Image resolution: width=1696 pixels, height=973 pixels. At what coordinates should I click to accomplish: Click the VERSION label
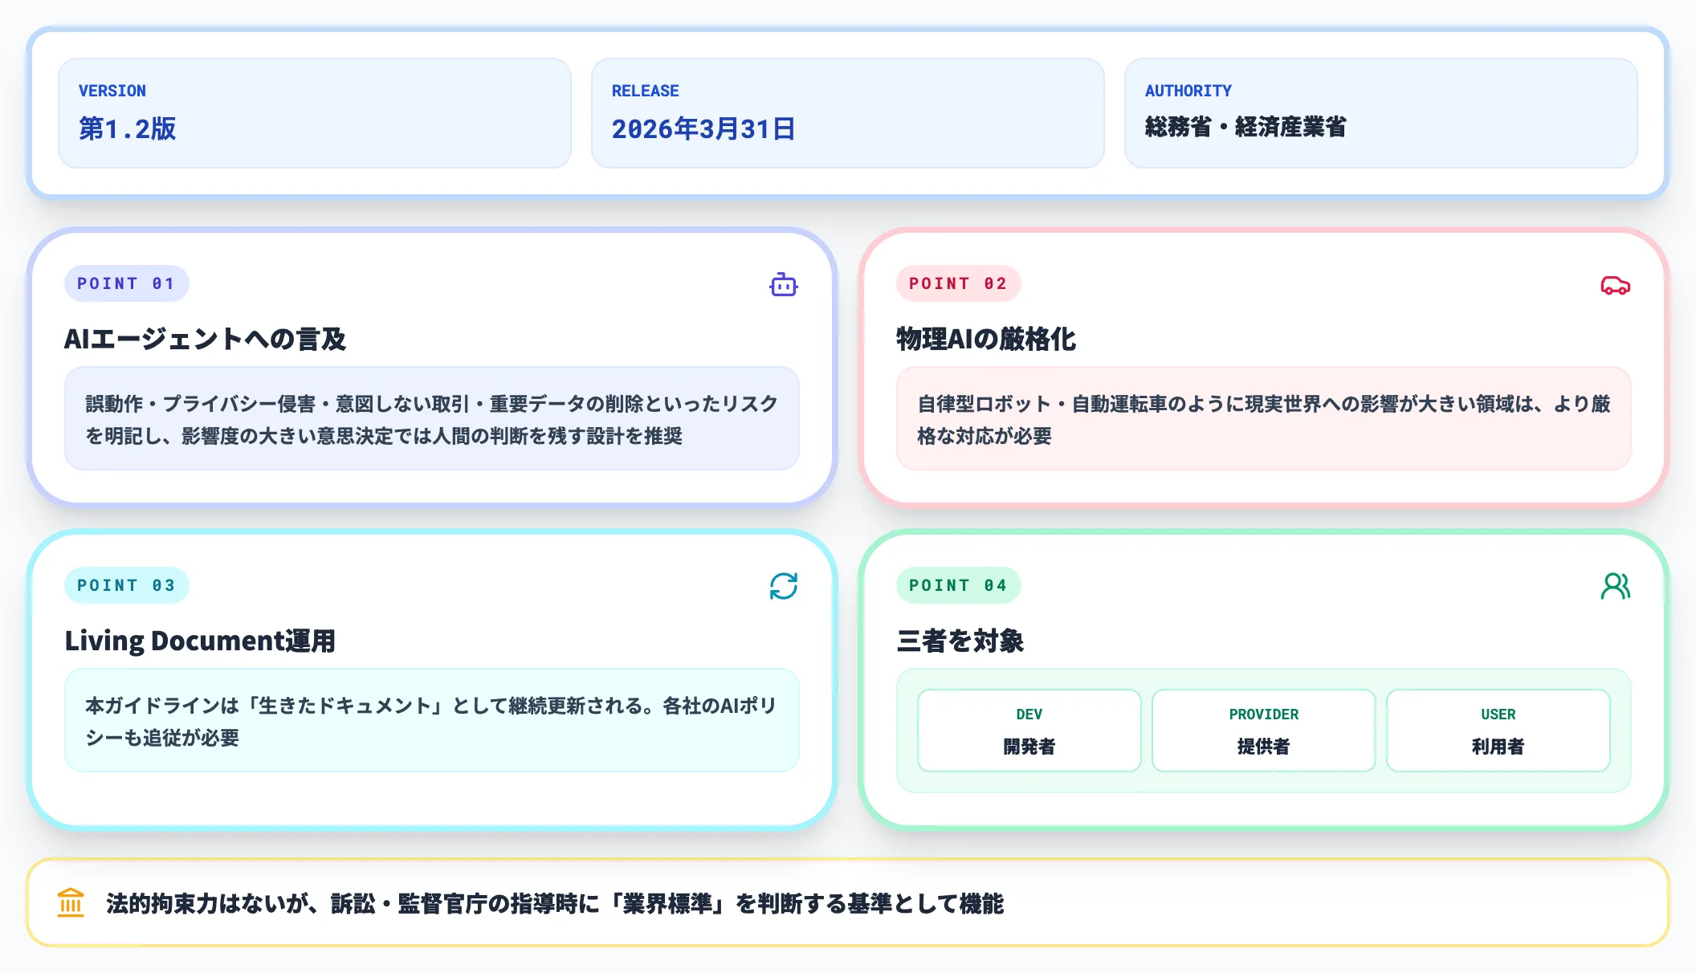tap(112, 91)
